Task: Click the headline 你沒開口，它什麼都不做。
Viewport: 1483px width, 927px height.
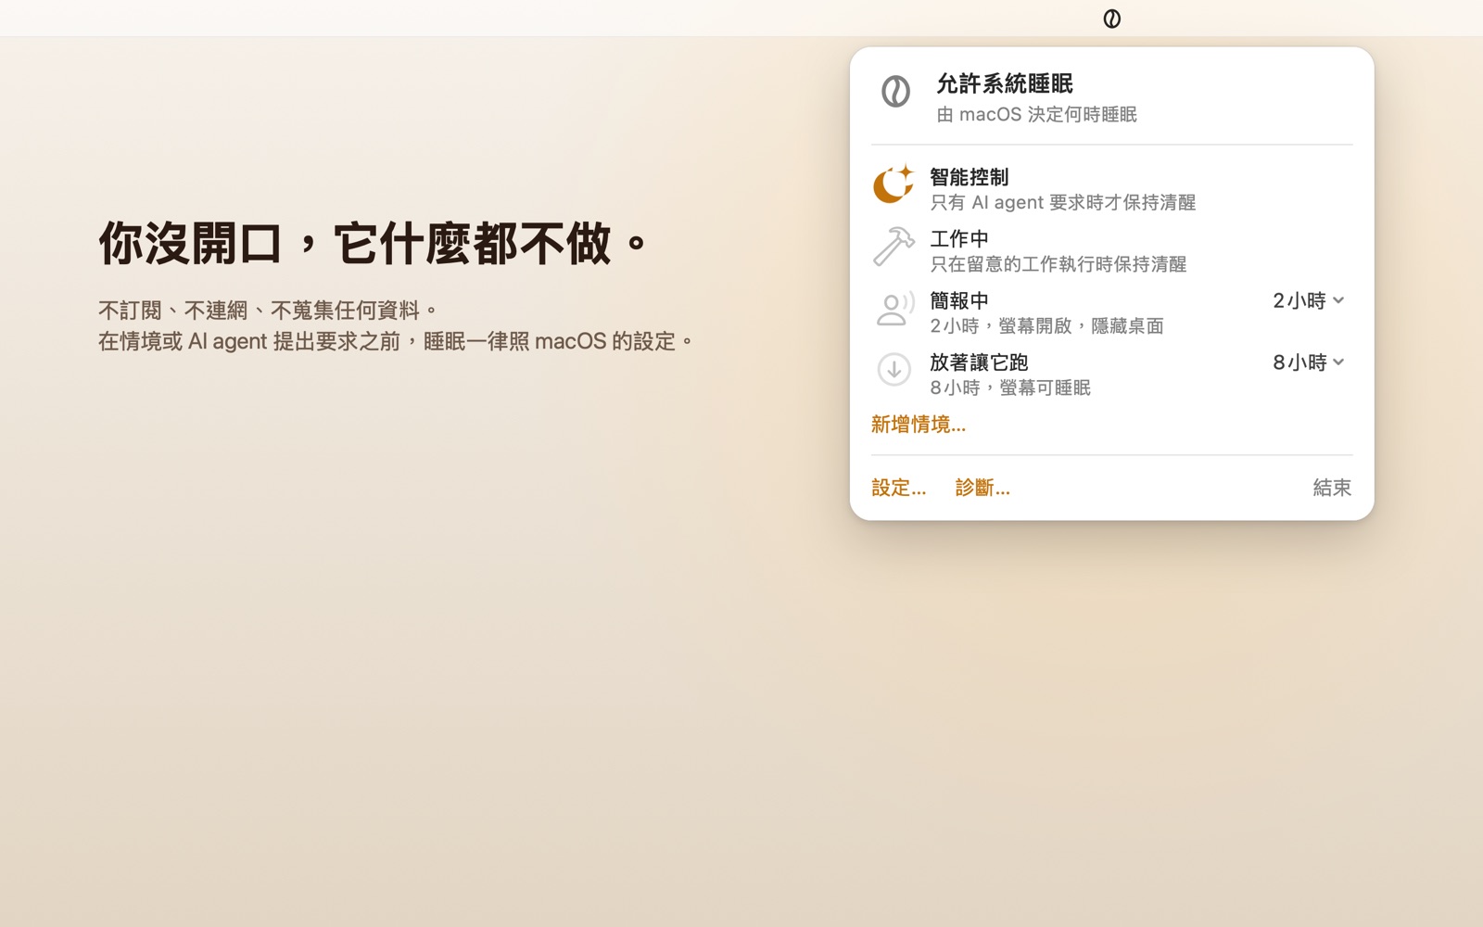Action: 374,244
